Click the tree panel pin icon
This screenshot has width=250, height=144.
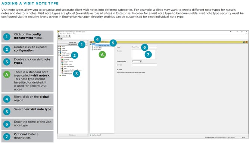(87, 41)
